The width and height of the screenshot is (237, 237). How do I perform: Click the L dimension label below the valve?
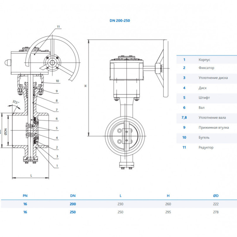31,175
